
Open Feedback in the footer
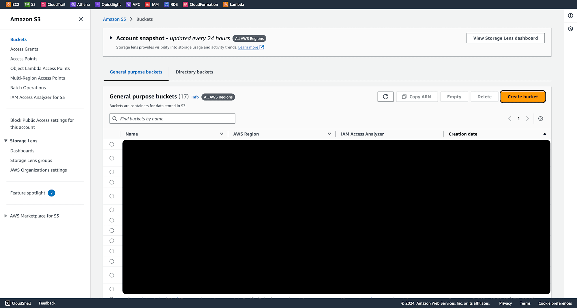[47, 303]
